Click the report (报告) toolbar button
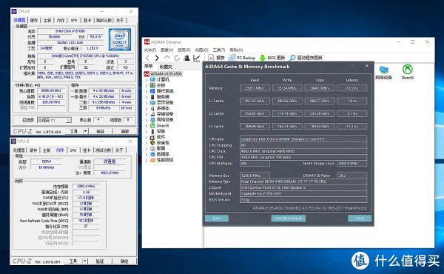 (217, 58)
